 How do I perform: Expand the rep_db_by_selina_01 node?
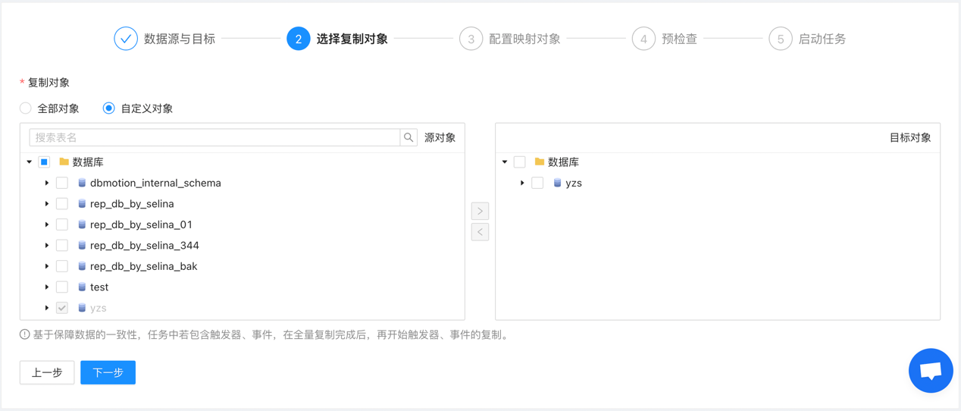47,224
